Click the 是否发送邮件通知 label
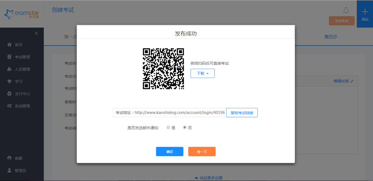The image size is (373, 181). pyautogui.click(x=143, y=128)
